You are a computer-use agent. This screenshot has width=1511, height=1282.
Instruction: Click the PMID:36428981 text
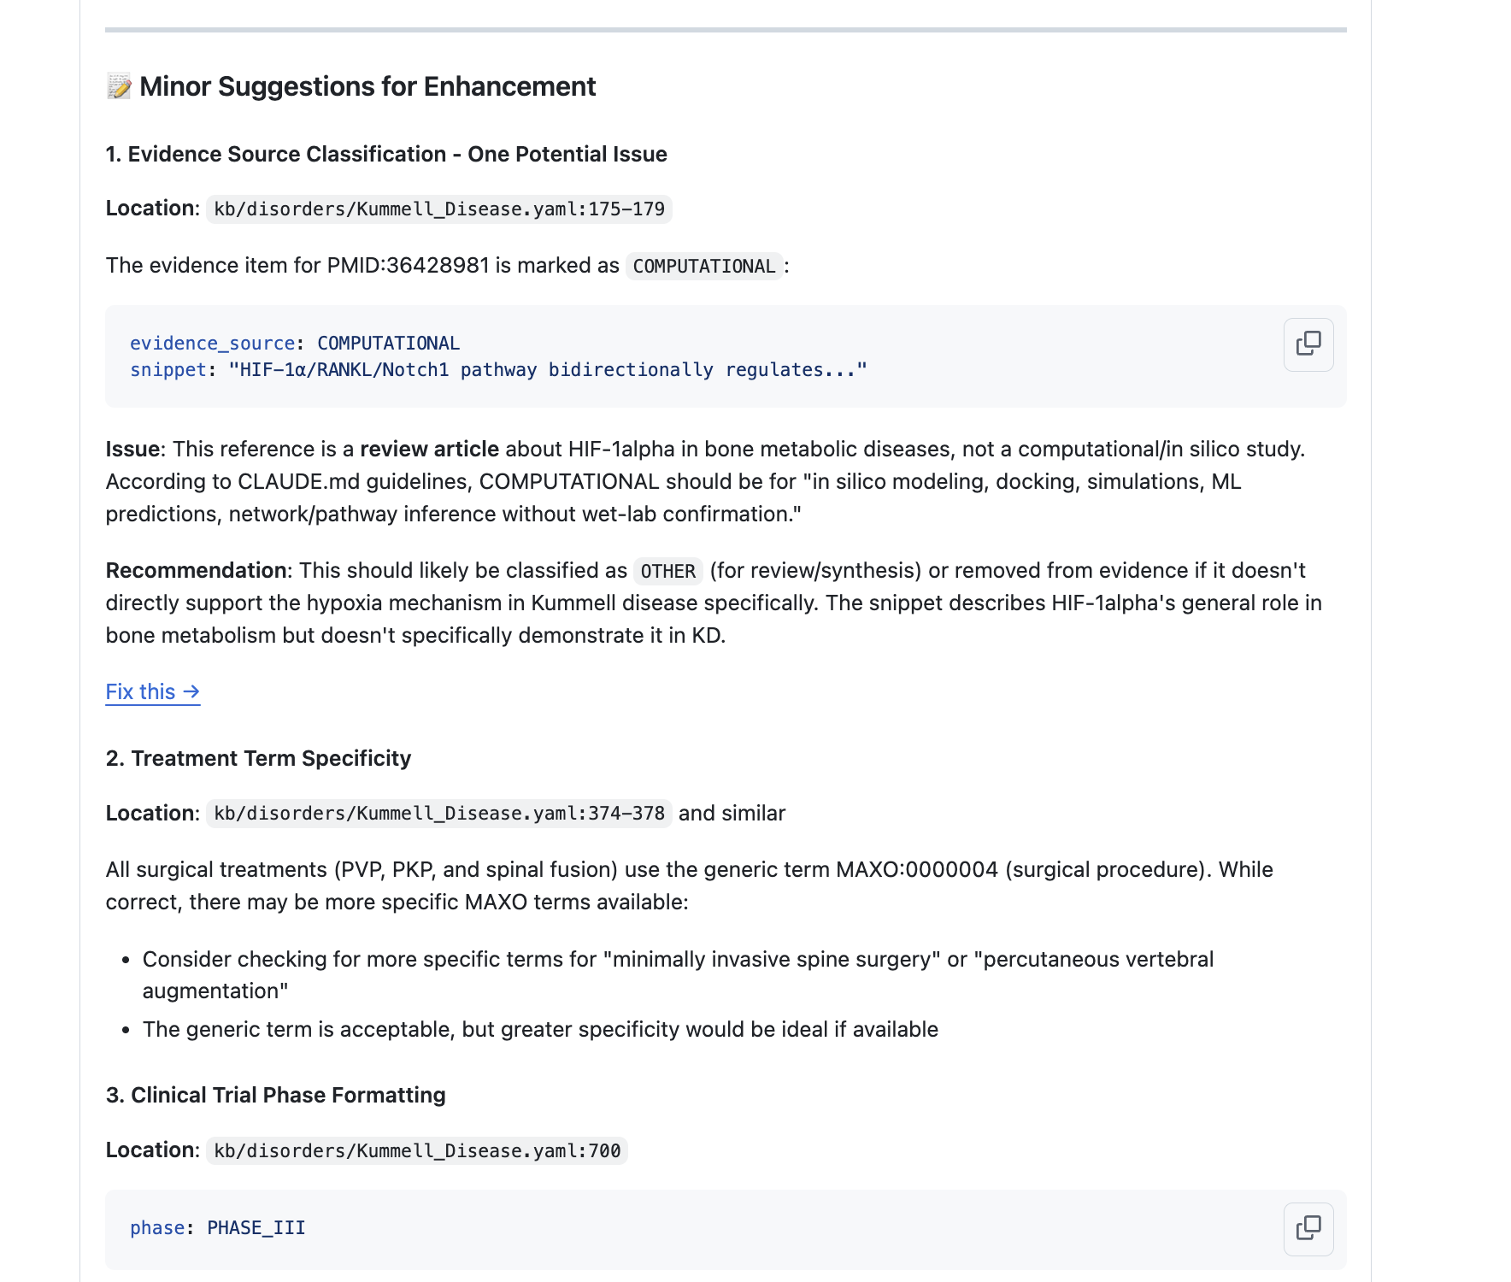tap(408, 266)
